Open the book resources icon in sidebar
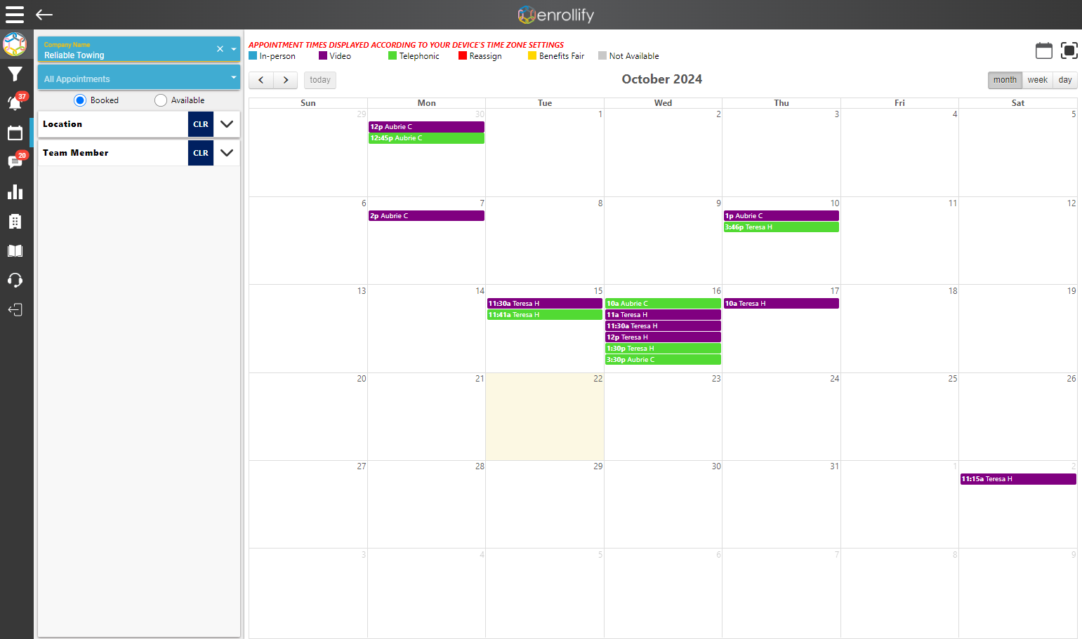This screenshot has width=1082, height=639. (x=15, y=250)
